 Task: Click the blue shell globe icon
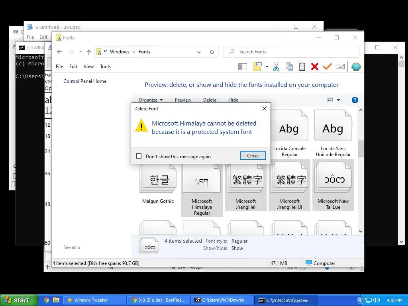pyautogui.click(x=356, y=67)
